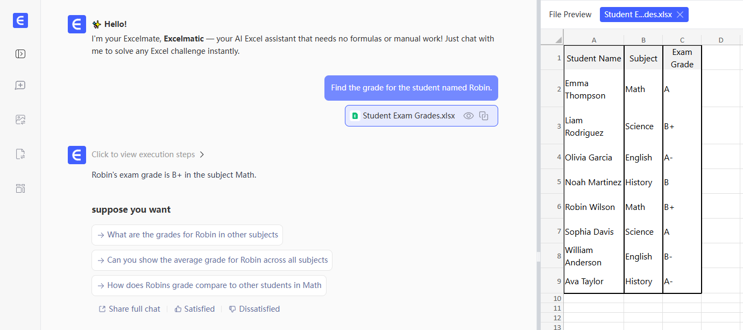The height and width of the screenshot is (330, 743).
Task: Choose the compare Robin's Math grade suggestion
Action: point(209,285)
